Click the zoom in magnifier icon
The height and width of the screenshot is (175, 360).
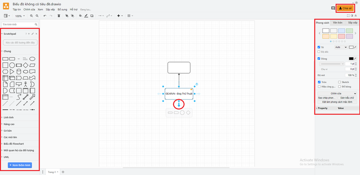[x=31, y=16]
